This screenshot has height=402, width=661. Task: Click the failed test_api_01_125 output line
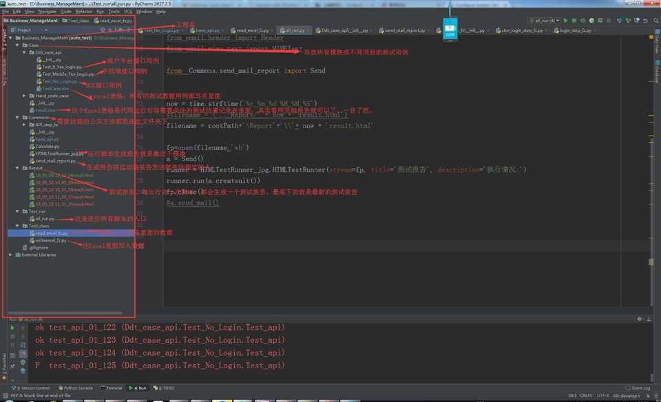(x=160, y=366)
